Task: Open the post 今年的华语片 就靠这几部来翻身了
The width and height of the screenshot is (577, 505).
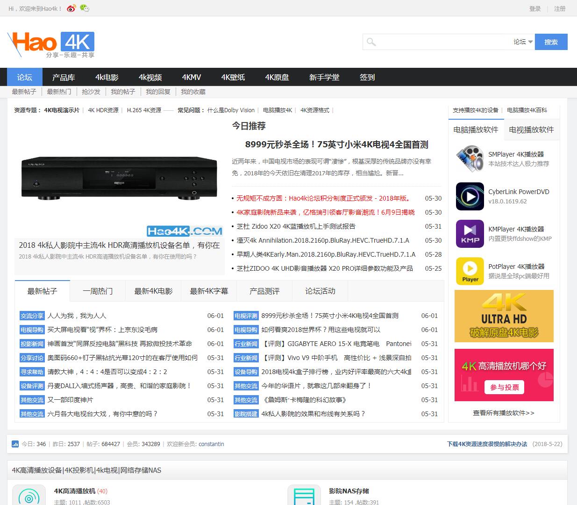Action: point(316,386)
